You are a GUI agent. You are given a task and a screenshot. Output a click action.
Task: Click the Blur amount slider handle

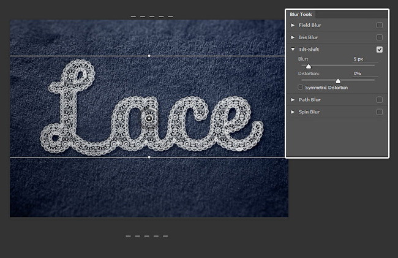tap(309, 66)
